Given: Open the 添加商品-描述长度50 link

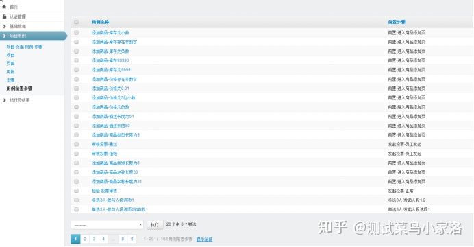Looking at the screenshot, I should pos(111,126).
